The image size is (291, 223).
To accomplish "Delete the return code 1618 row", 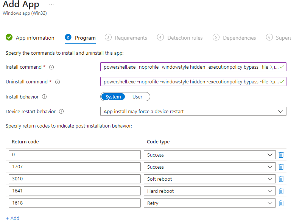I will (x=281, y=203).
